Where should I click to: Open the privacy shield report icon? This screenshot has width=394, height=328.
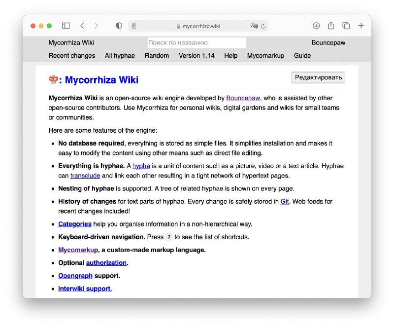tap(119, 26)
